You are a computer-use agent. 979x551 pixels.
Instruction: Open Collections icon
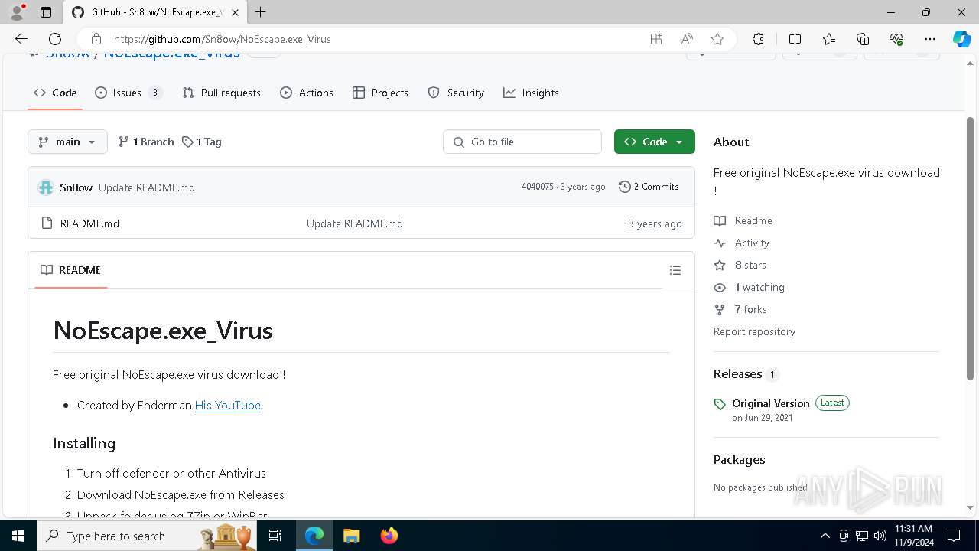coord(864,39)
